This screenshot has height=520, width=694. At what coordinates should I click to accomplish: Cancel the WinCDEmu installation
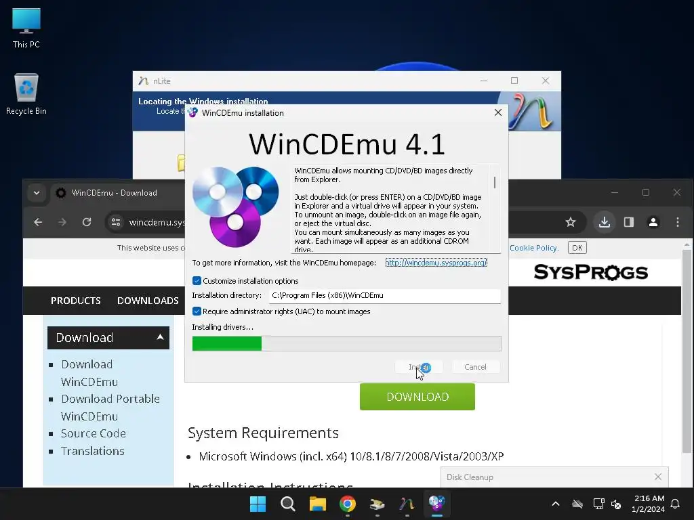(x=475, y=367)
